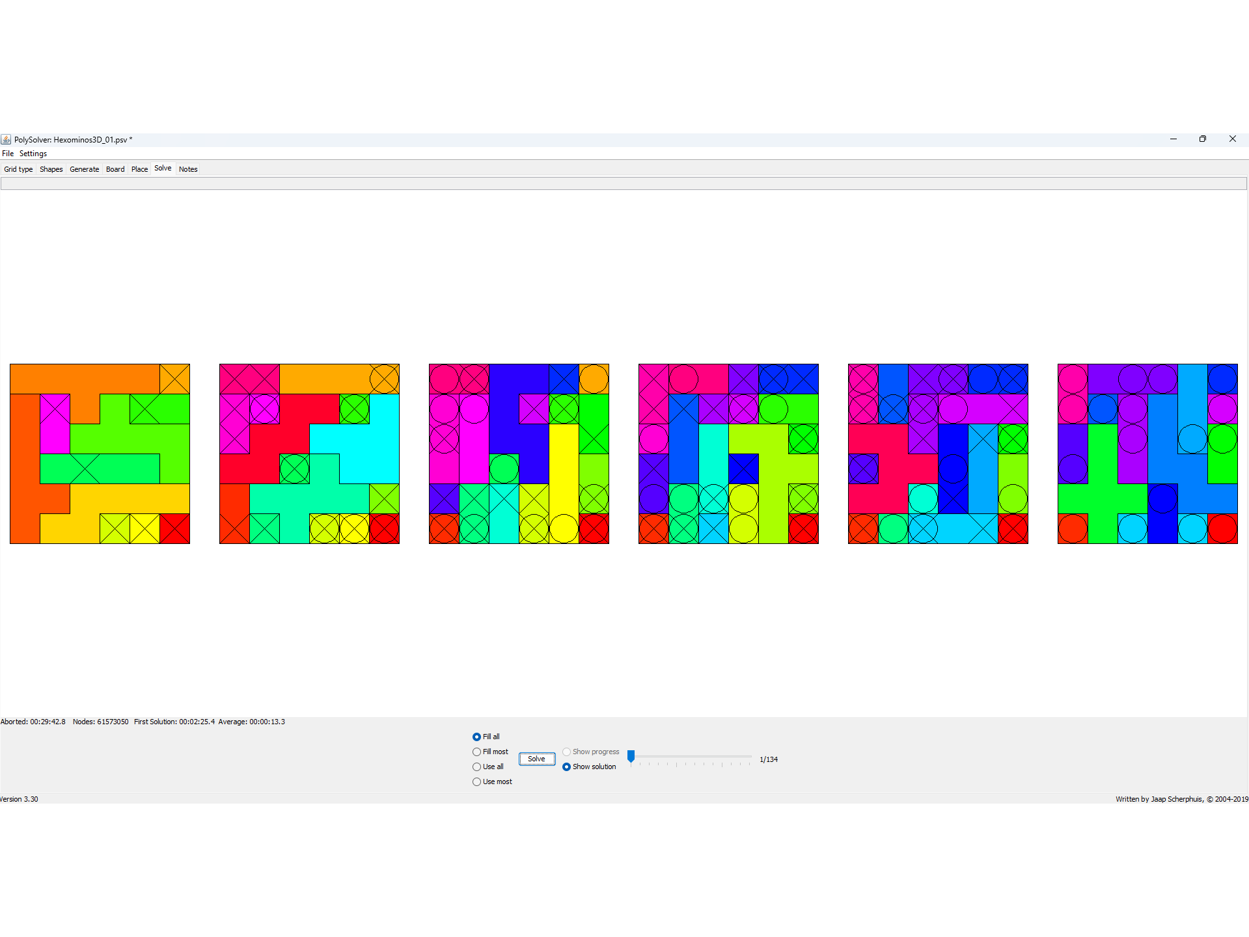Open the File menu
This screenshot has height=937, width=1249.
tap(8, 154)
